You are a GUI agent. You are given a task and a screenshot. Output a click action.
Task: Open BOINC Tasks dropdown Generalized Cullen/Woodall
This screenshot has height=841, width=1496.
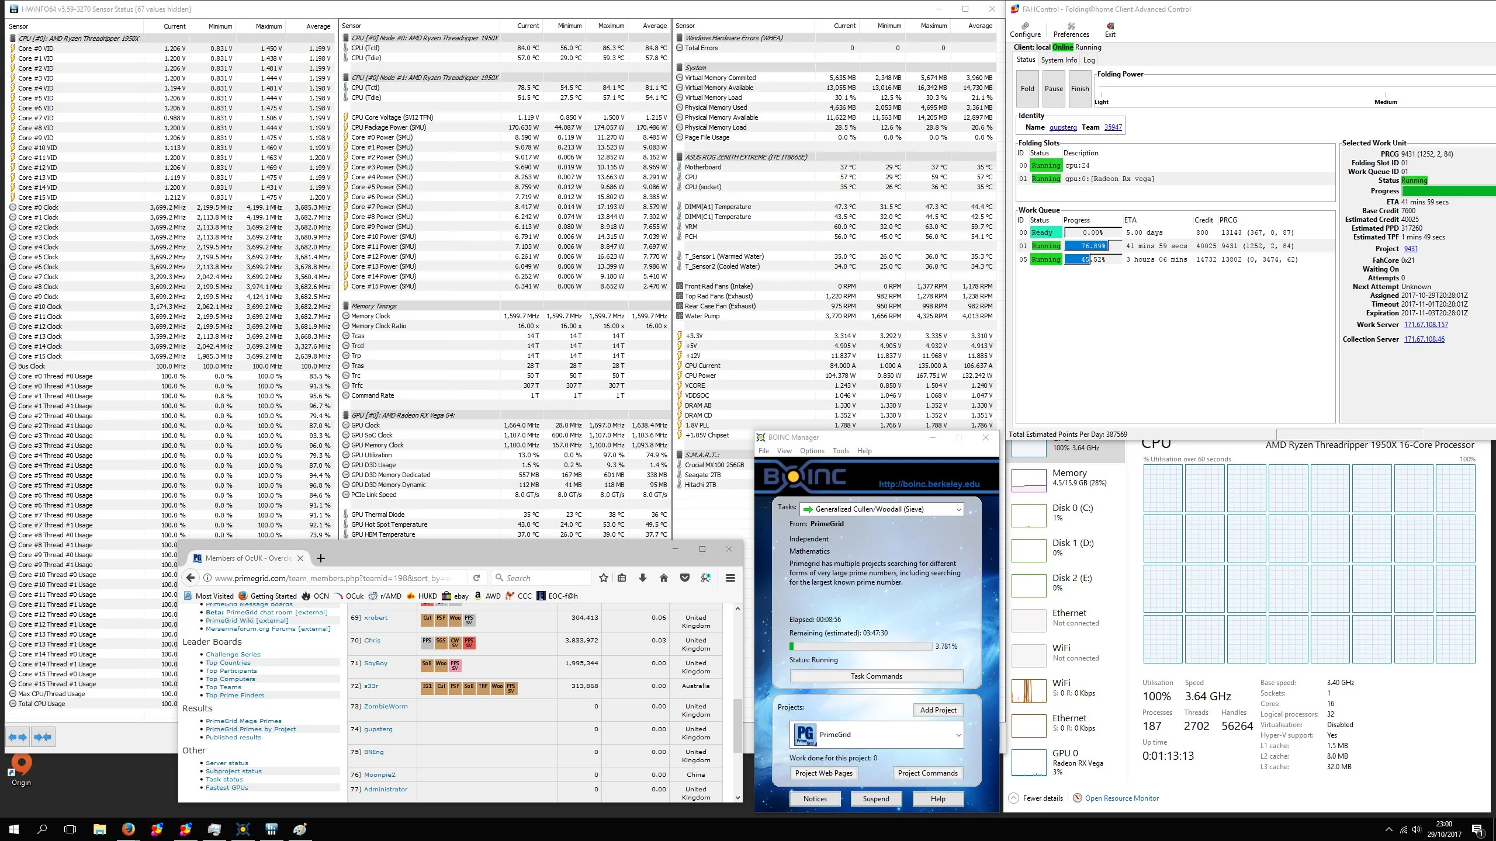pyautogui.click(x=881, y=509)
